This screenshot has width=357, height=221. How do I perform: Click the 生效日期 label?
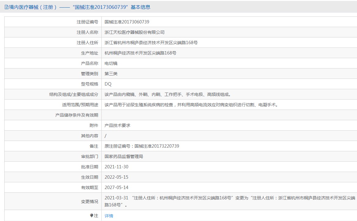[89, 177]
